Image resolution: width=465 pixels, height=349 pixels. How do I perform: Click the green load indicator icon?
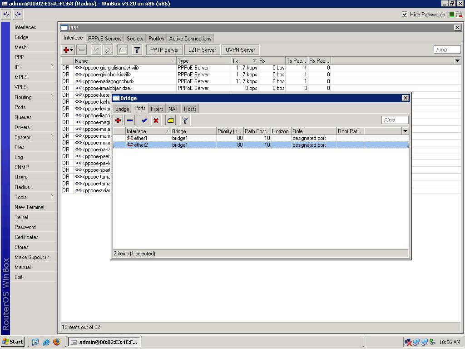coord(452,14)
